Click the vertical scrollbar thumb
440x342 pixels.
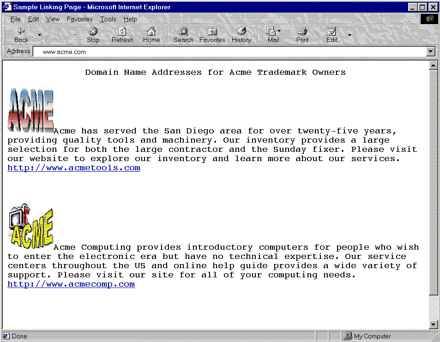tap(433, 182)
